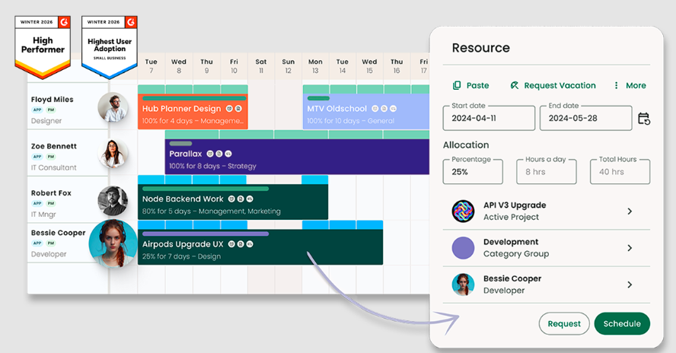Click Bessie Cooper's avatar in the Resource panel
This screenshot has height=353, width=676.
(463, 285)
